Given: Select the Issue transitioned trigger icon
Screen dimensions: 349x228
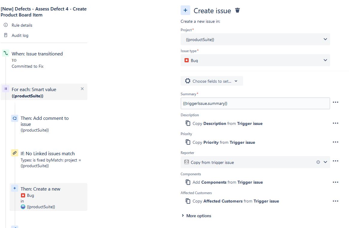Looking at the screenshot, I should pyautogui.click(x=6, y=53).
